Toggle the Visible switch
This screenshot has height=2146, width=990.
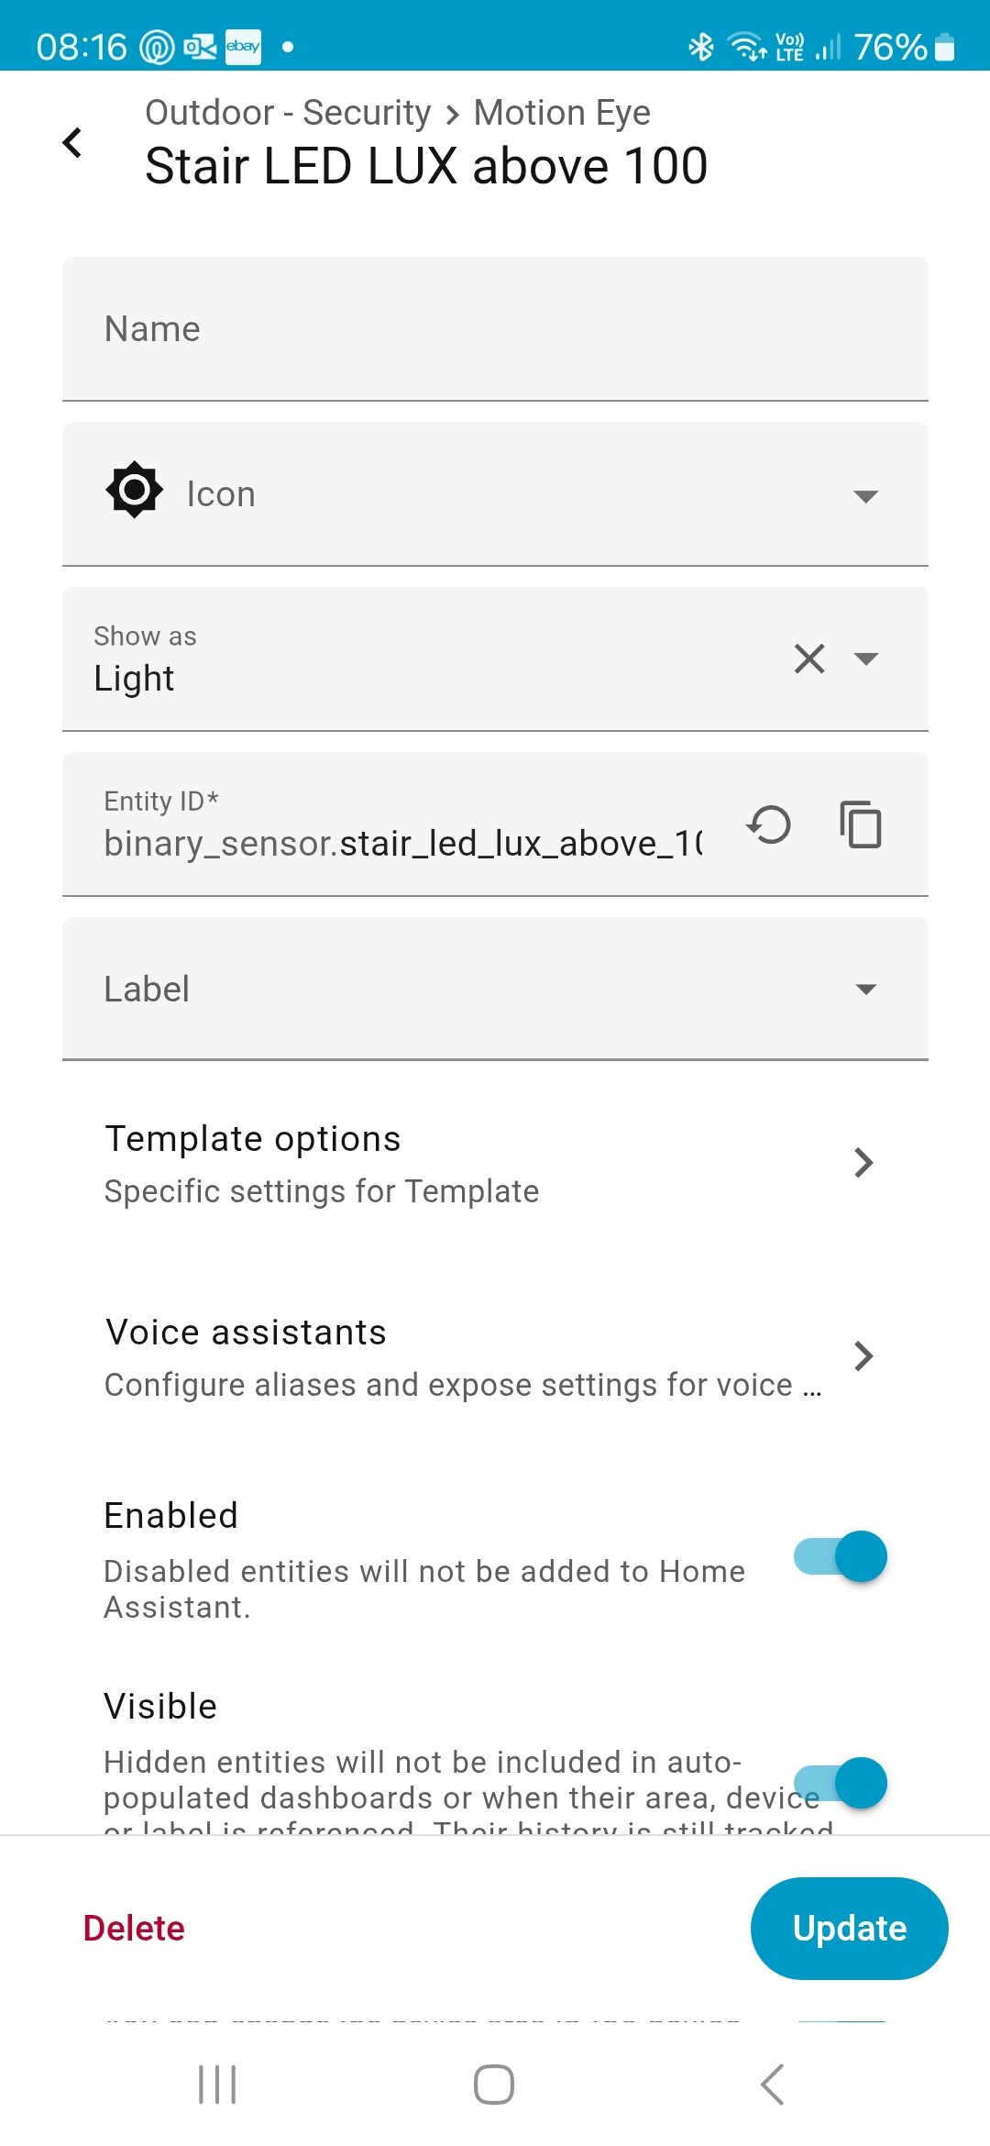tap(840, 1783)
